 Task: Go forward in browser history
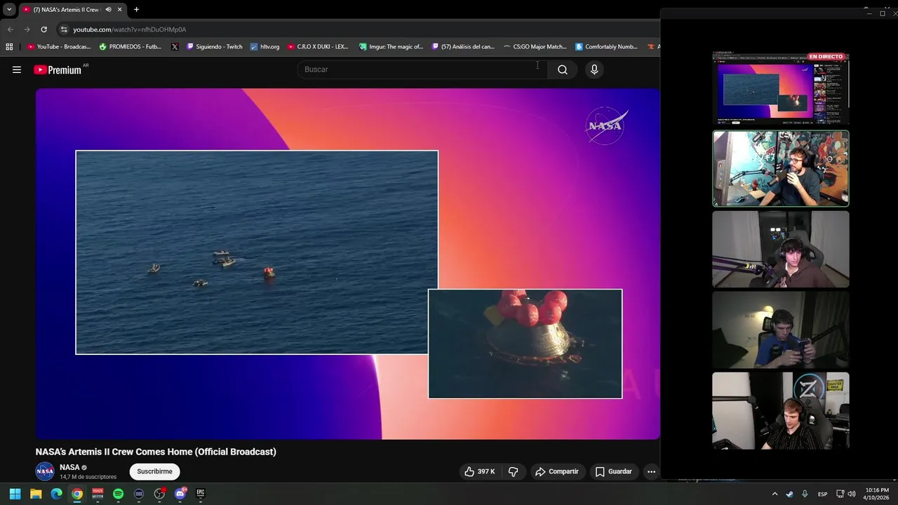tap(27, 29)
